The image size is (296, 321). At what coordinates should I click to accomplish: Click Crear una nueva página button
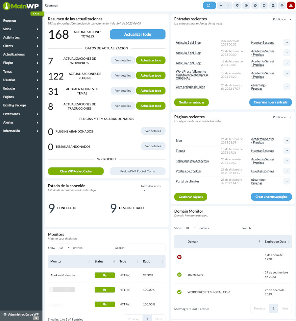[271, 197]
